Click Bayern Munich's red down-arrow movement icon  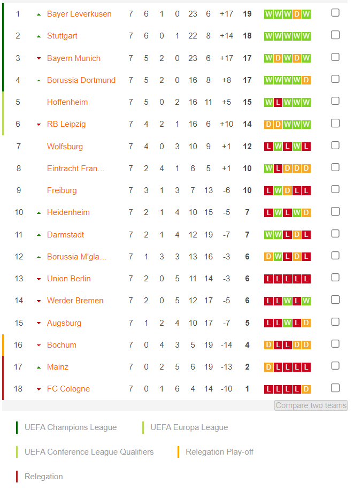tap(39, 58)
